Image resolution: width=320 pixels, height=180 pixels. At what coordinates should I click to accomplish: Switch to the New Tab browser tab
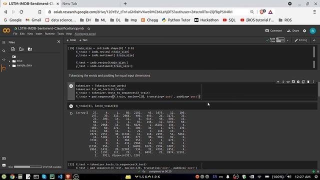pos(69,3)
